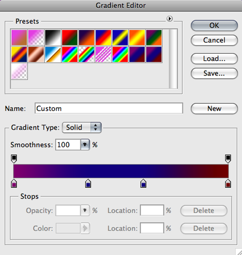This screenshot has height=255, width=242.
Task: Click the Location field beside Color
Action: click(152, 228)
